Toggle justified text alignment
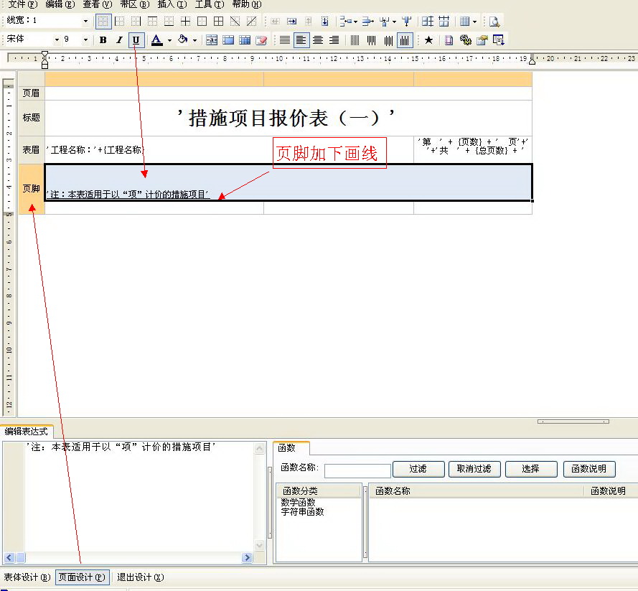Image resolution: width=638 pixels, height=591 pixels. (285, 40)
